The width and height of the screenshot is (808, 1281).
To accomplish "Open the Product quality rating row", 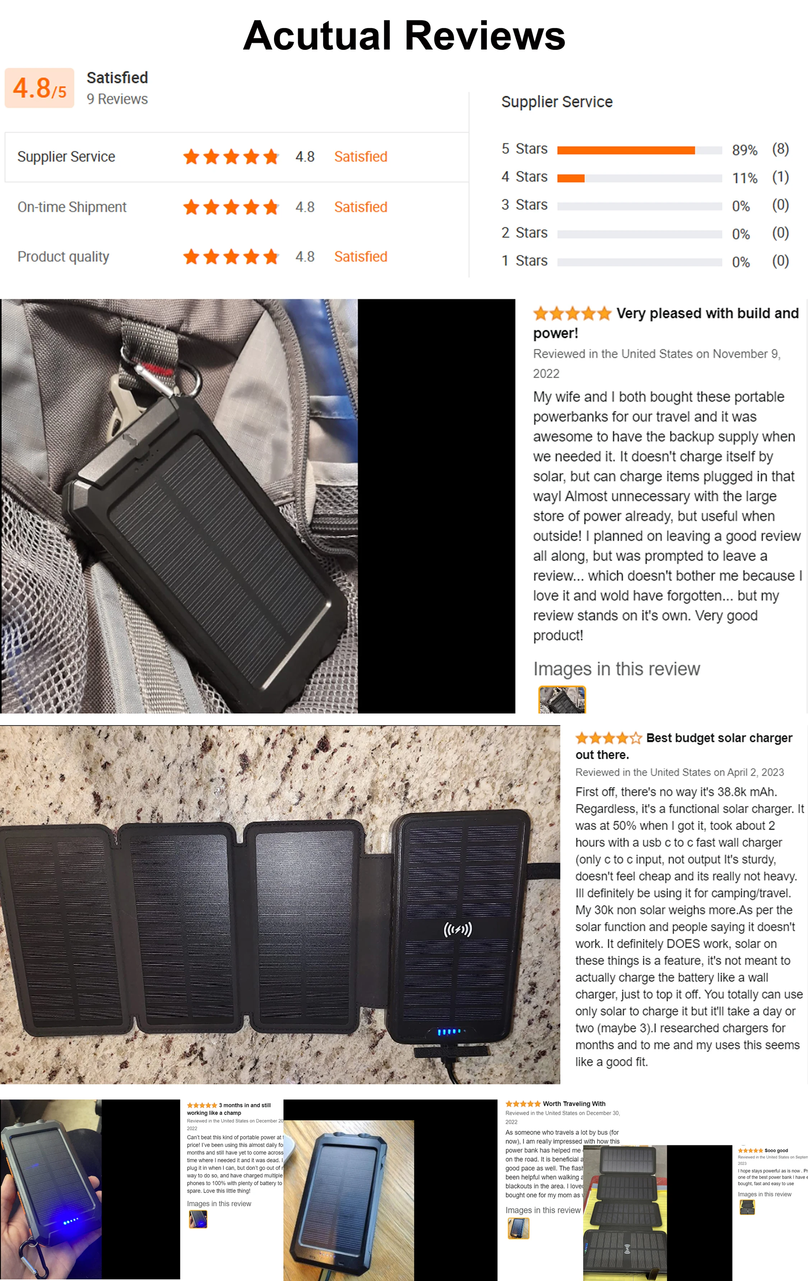I will 237,256.
